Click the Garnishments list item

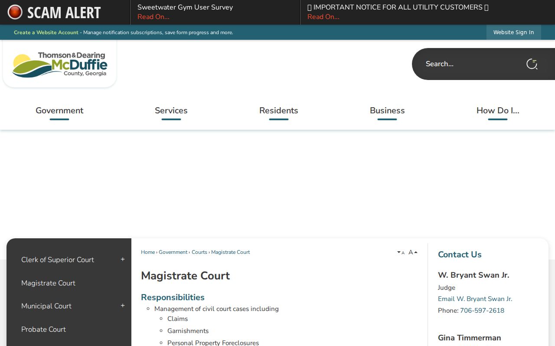[188, 331]
